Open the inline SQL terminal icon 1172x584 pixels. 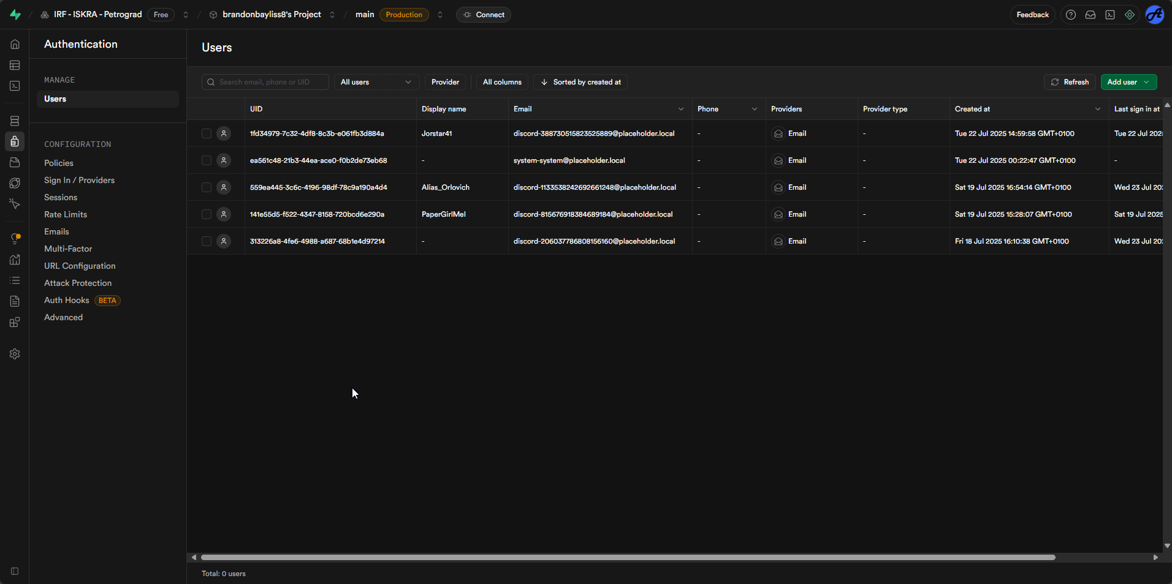coord(1110,15)
